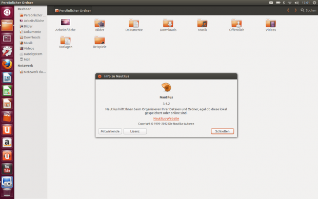The height and width of the screenshot is (199, 318).
Task: Open the Videos folder in main view
Action: click(271, 23)
